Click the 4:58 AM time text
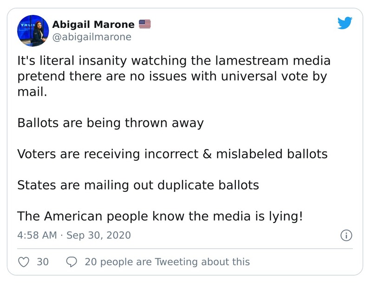371x283 pixels. 37,235
